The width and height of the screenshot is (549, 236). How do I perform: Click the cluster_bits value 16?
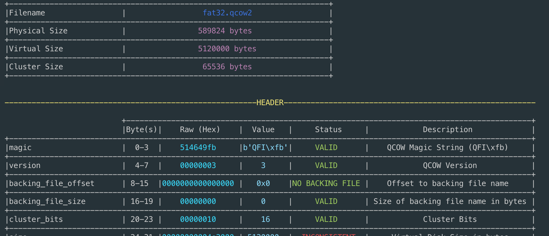point(265,219)
